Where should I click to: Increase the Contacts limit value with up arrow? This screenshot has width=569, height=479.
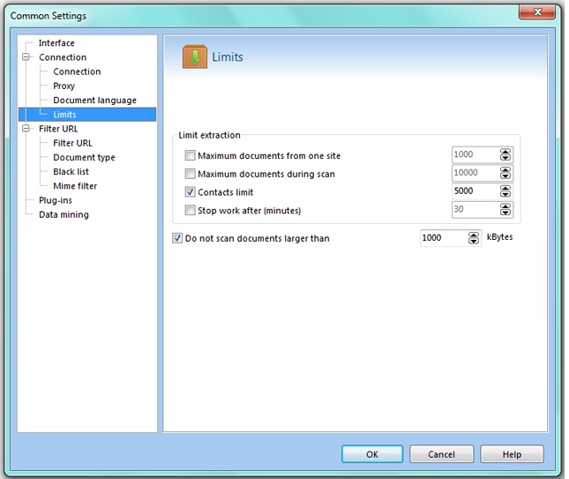coord(505,188)
